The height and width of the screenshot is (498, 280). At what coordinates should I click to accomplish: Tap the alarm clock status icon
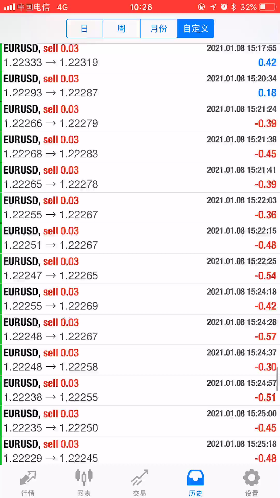(x=224, y=7)
